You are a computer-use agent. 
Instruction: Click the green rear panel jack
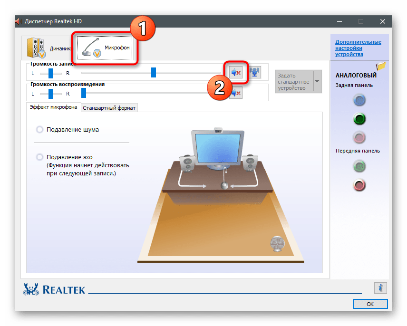(x=359, y=119)
